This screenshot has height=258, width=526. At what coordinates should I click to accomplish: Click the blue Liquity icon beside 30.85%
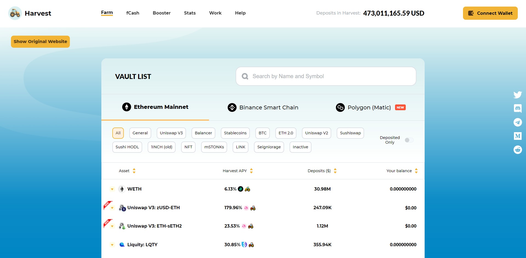(244, 245)
